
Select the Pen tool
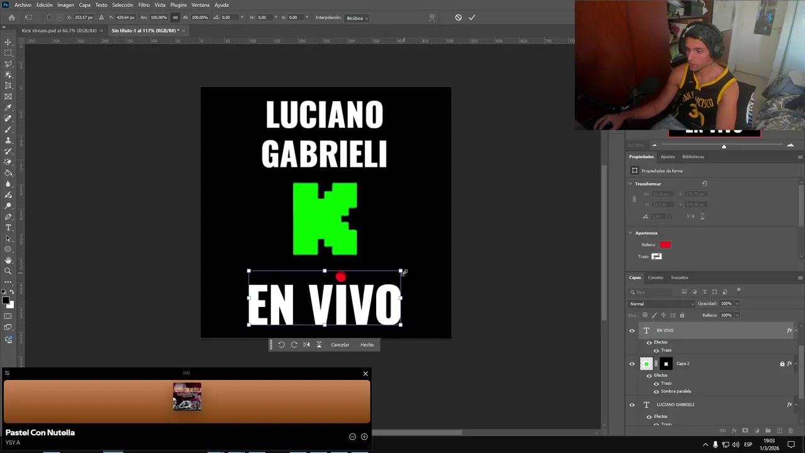coord(8,216)
